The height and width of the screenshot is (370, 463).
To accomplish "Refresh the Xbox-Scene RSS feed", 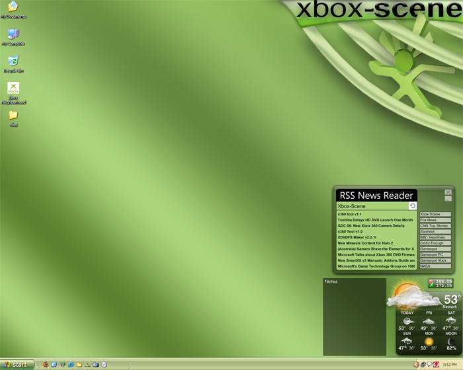I will [413, 206].
